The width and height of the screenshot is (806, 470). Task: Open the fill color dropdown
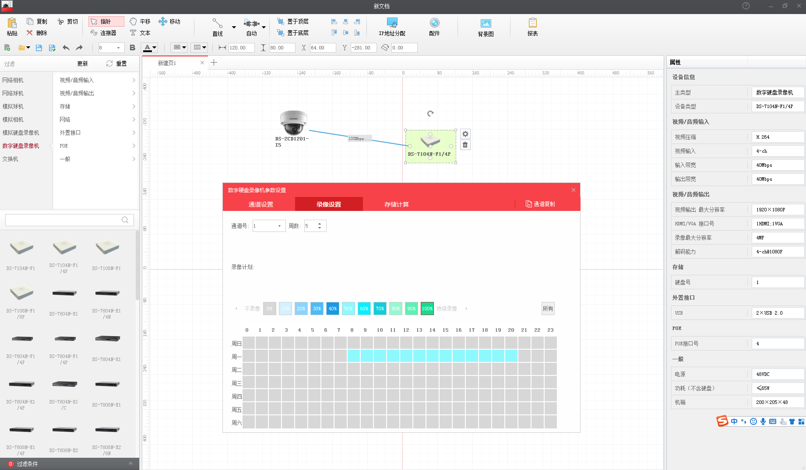pyautogui.click(x=184, y=48)
